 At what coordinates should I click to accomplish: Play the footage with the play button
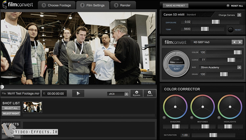click(78, 94)
